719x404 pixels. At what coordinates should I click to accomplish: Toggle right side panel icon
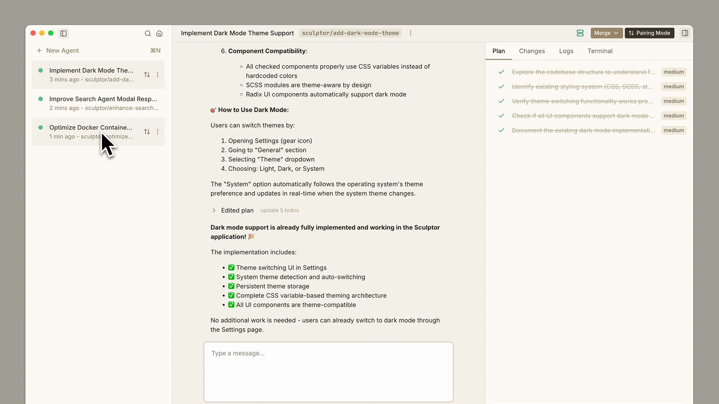click(x=685, y=33)
